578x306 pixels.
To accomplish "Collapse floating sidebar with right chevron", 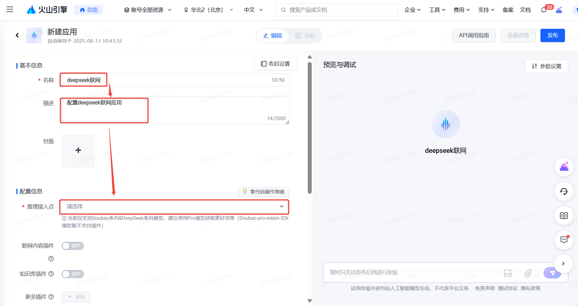I will coord(563,264).
